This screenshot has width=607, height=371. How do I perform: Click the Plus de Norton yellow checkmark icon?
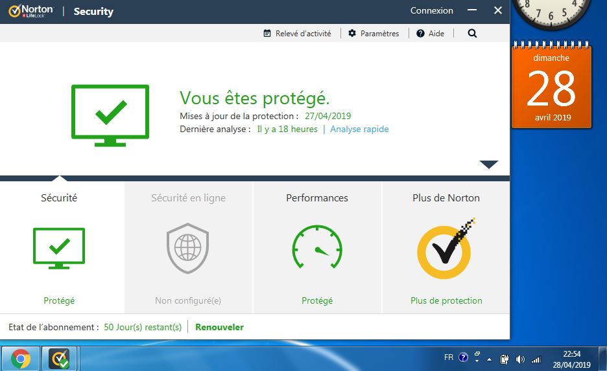click(445, 249)
